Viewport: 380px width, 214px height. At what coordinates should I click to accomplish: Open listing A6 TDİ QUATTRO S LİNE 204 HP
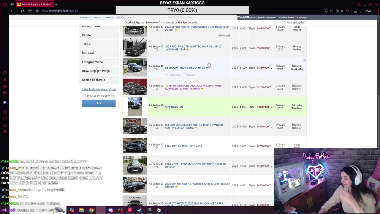pyautogui.click(x=188, y=68)
